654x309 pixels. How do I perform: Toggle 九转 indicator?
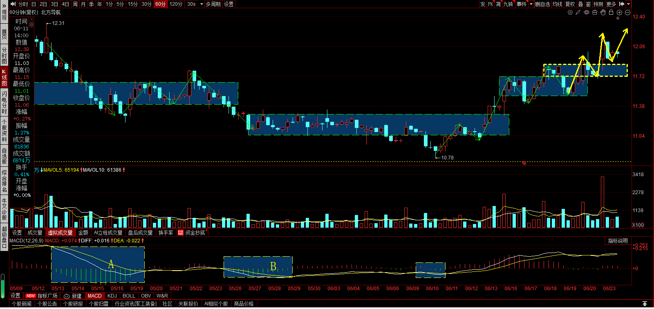pyautogui.click(x=508, y=4)
